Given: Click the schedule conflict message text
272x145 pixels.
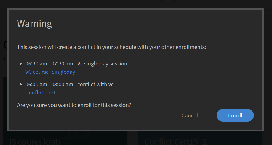Looking at the screenshot, I should point(111,47).
